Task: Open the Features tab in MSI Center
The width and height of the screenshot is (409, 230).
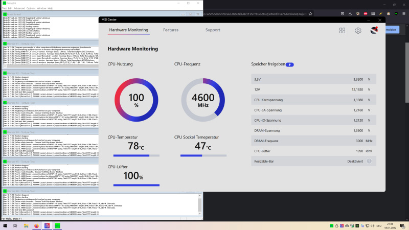Action: click(171, 30)
